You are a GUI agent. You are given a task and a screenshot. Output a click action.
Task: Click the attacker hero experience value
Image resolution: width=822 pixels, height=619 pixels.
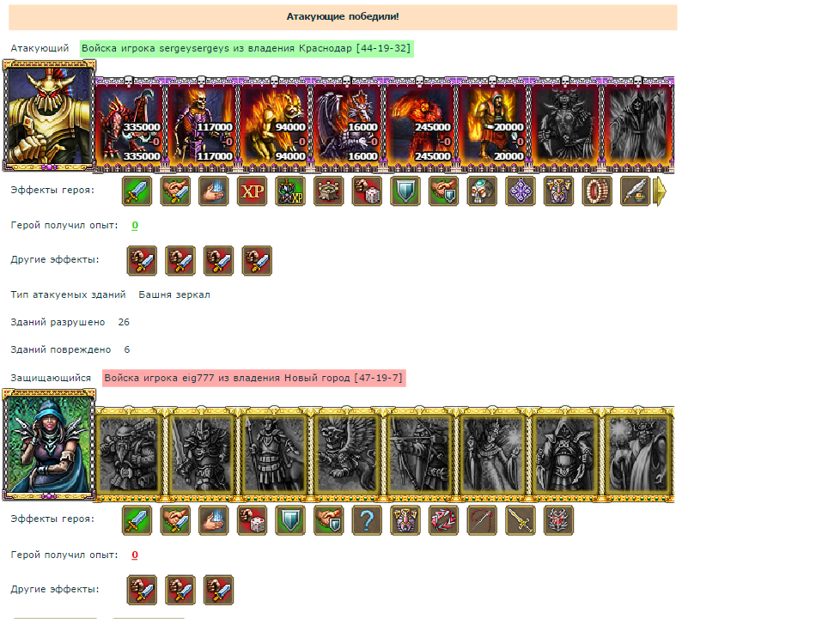coord(135,226)
